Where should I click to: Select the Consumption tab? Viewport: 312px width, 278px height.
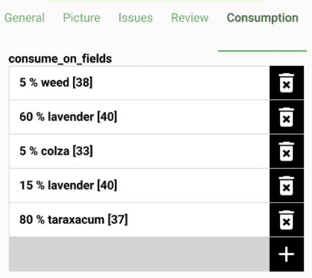coord(263,18)
